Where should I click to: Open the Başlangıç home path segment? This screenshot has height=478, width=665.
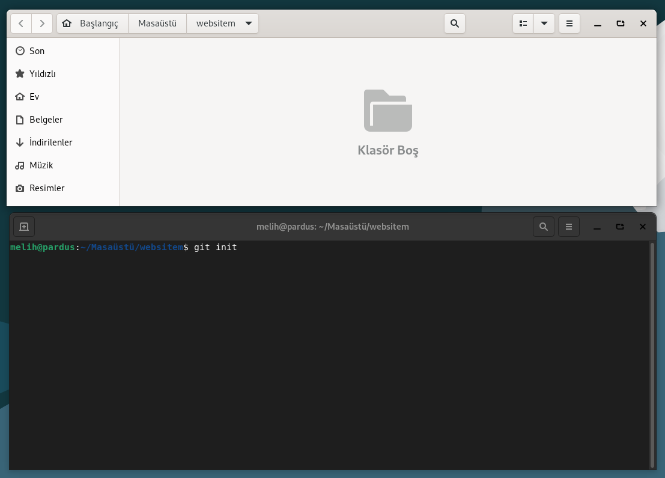(x=93, y=23)
